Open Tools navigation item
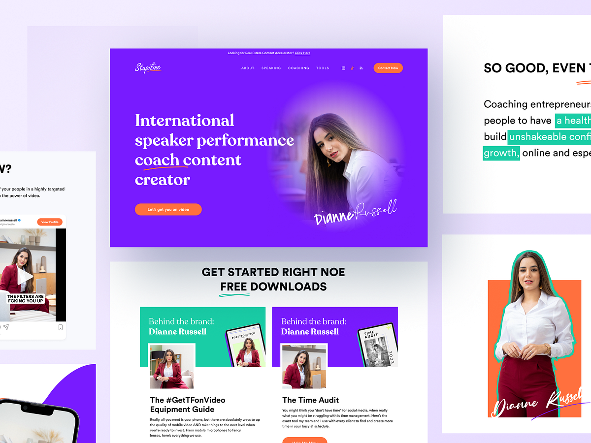This screenshot has width=591, height=443. pyautogui.click(x=323, y=68)
